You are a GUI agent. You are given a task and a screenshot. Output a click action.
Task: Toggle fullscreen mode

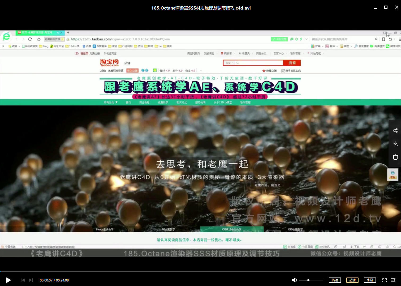384,280
